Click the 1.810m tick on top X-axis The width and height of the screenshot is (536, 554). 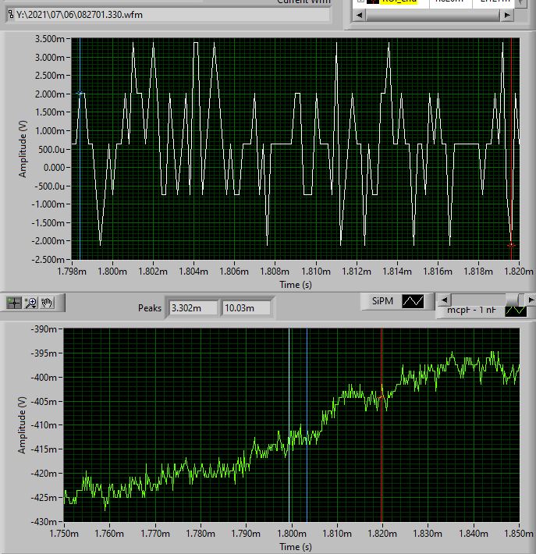pos(315,272)
